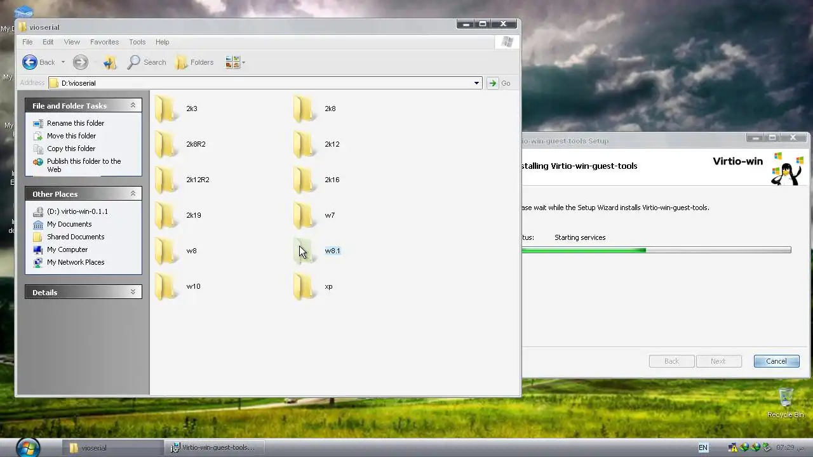
Task: Click Rename this folder task
Action: [76, 123]
